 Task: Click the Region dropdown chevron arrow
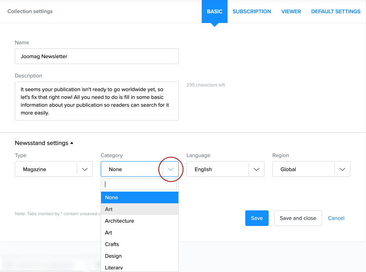[342, 169]
